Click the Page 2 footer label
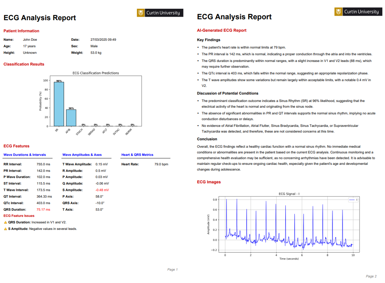 click(x=371, y=276)
